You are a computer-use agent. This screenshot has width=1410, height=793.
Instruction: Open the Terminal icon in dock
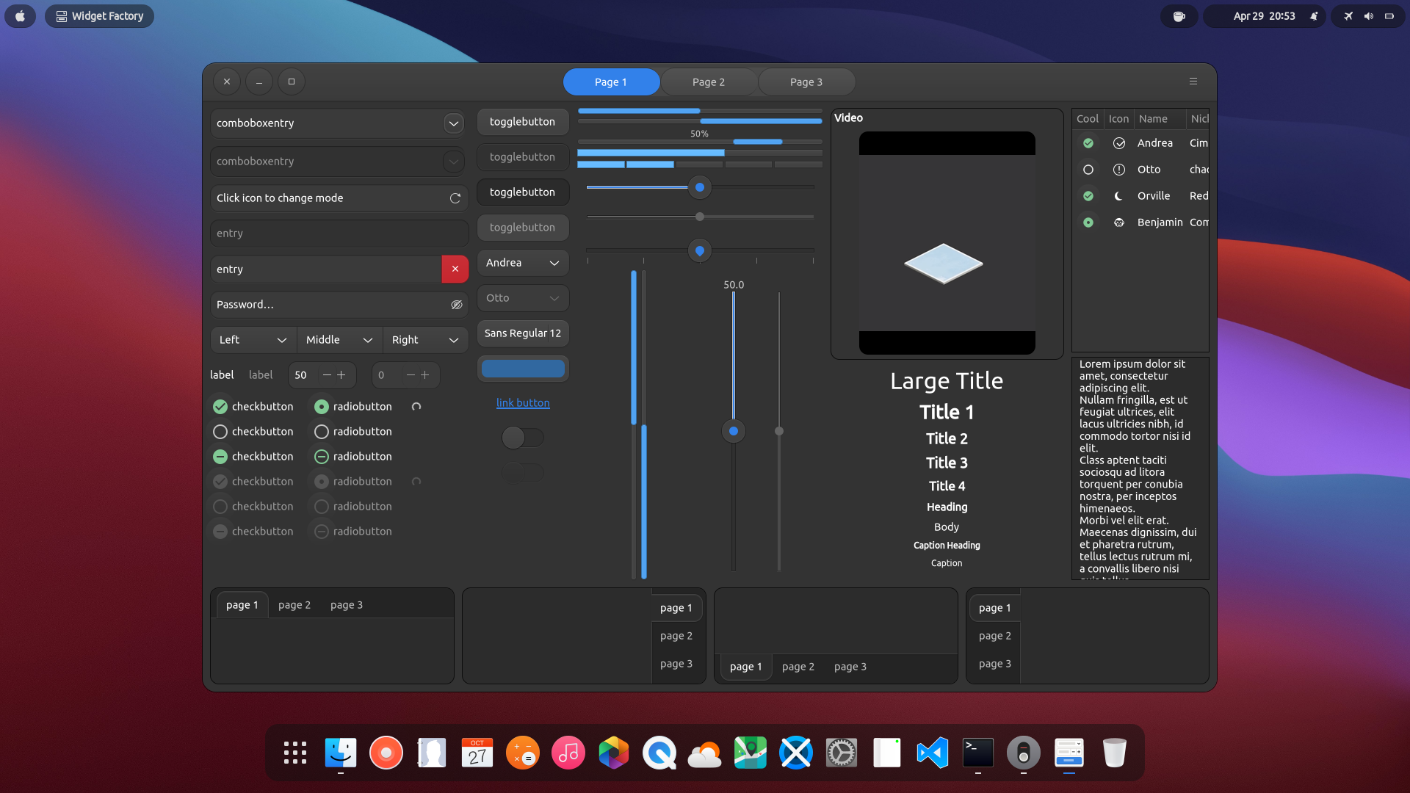coord(978,753)
